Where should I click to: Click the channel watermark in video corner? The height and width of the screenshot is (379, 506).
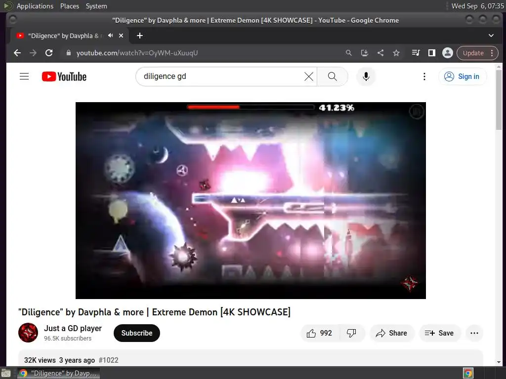tap(410, 283)
